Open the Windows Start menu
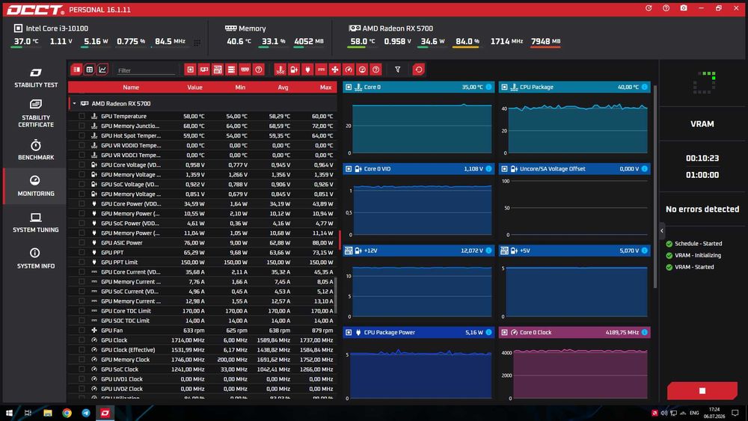The width and height of the screenshot is (748, 421). (x=9, y=413)
